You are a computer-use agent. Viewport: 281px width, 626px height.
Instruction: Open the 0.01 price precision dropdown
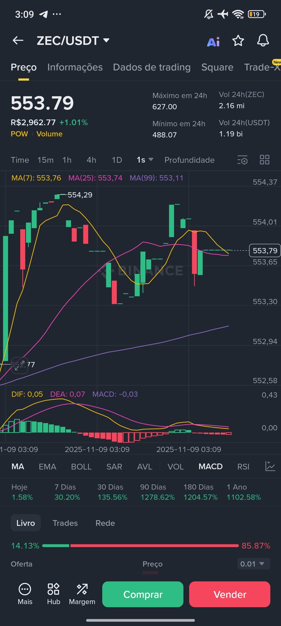tap(254, 564)
